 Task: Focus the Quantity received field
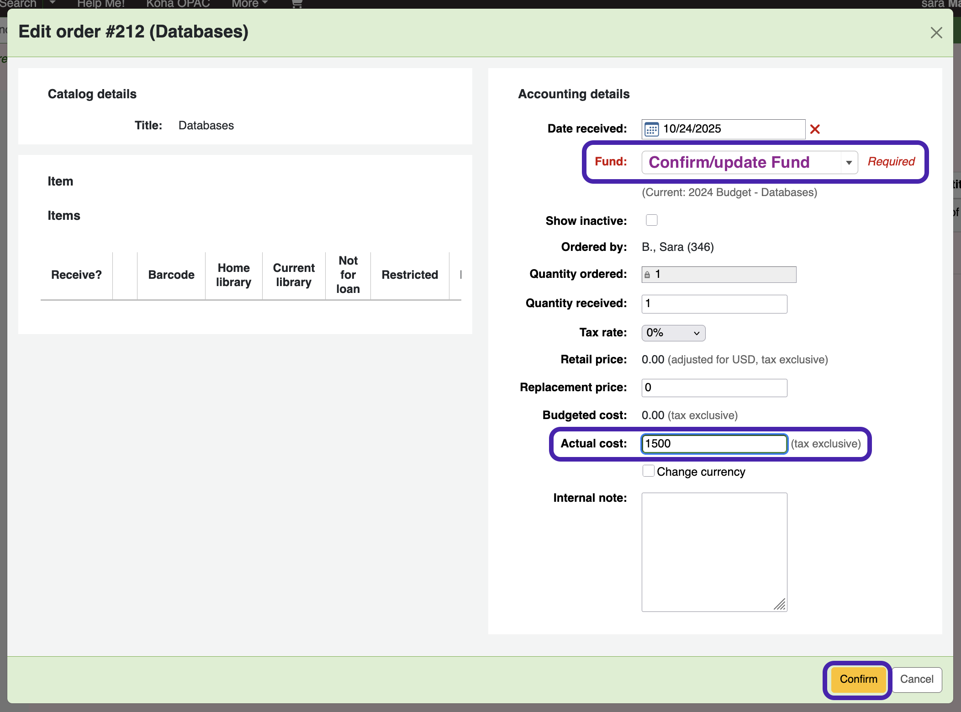[714, 304]
